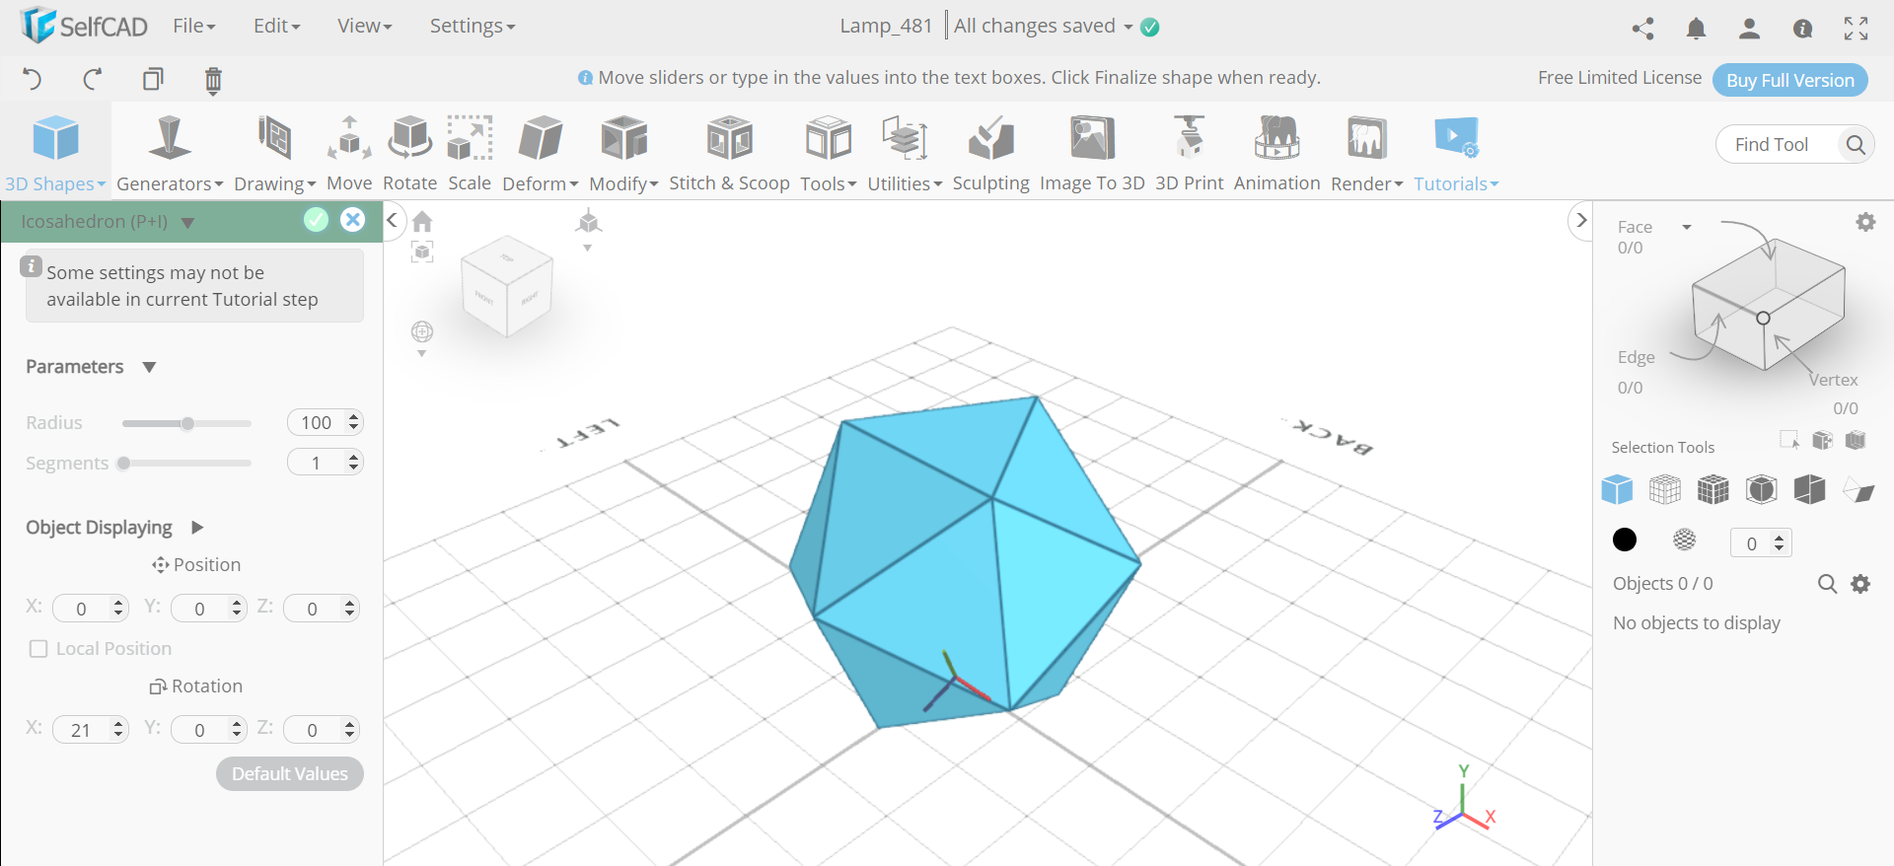This screenshot has height=866, width=1894.
Task: Click the undo arrow icon
Action: (x=32, y=79)
